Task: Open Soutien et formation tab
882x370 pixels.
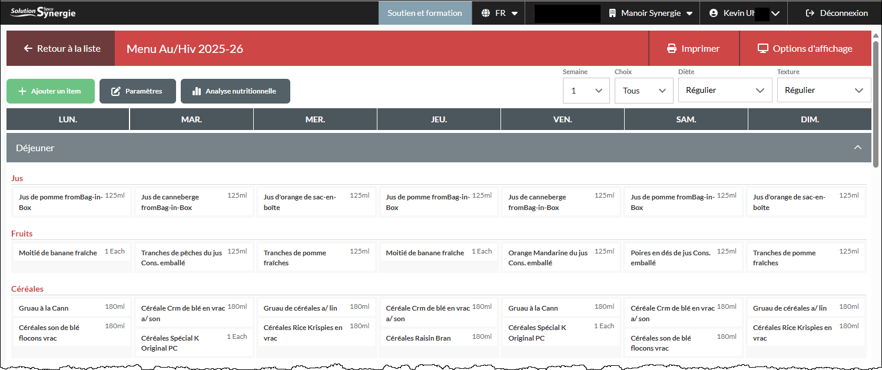Action: 425,13
